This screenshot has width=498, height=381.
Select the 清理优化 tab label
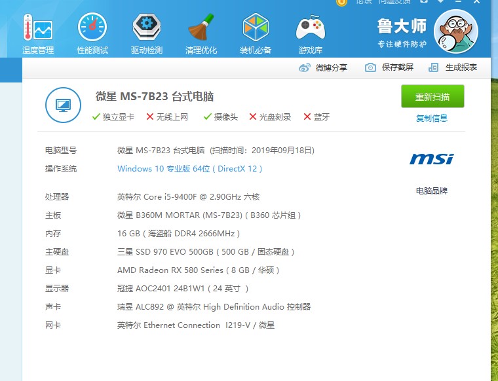click(x=201, y=50)
